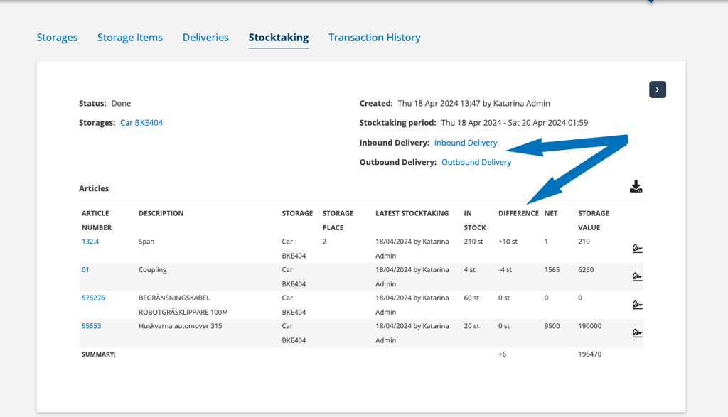Follow the Outbound Delivery link

pos(476,163)
